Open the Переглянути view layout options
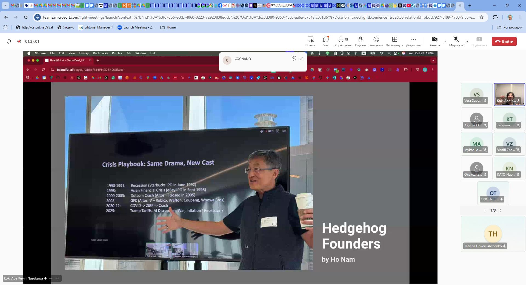This screenshot has height=285, width=526. tap(394, 41)
